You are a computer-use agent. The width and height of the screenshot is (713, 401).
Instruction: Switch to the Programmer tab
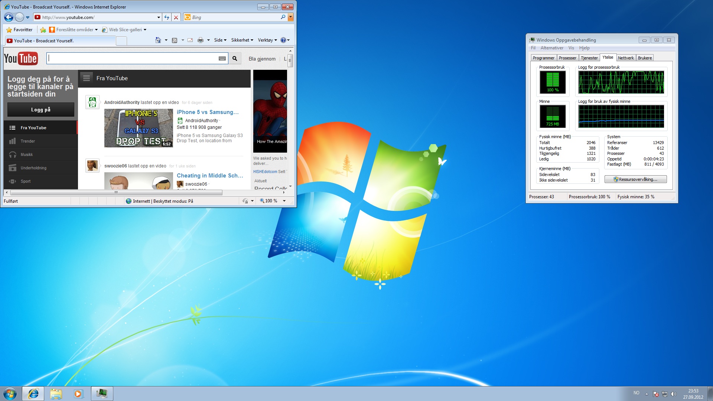click(543, 58)
